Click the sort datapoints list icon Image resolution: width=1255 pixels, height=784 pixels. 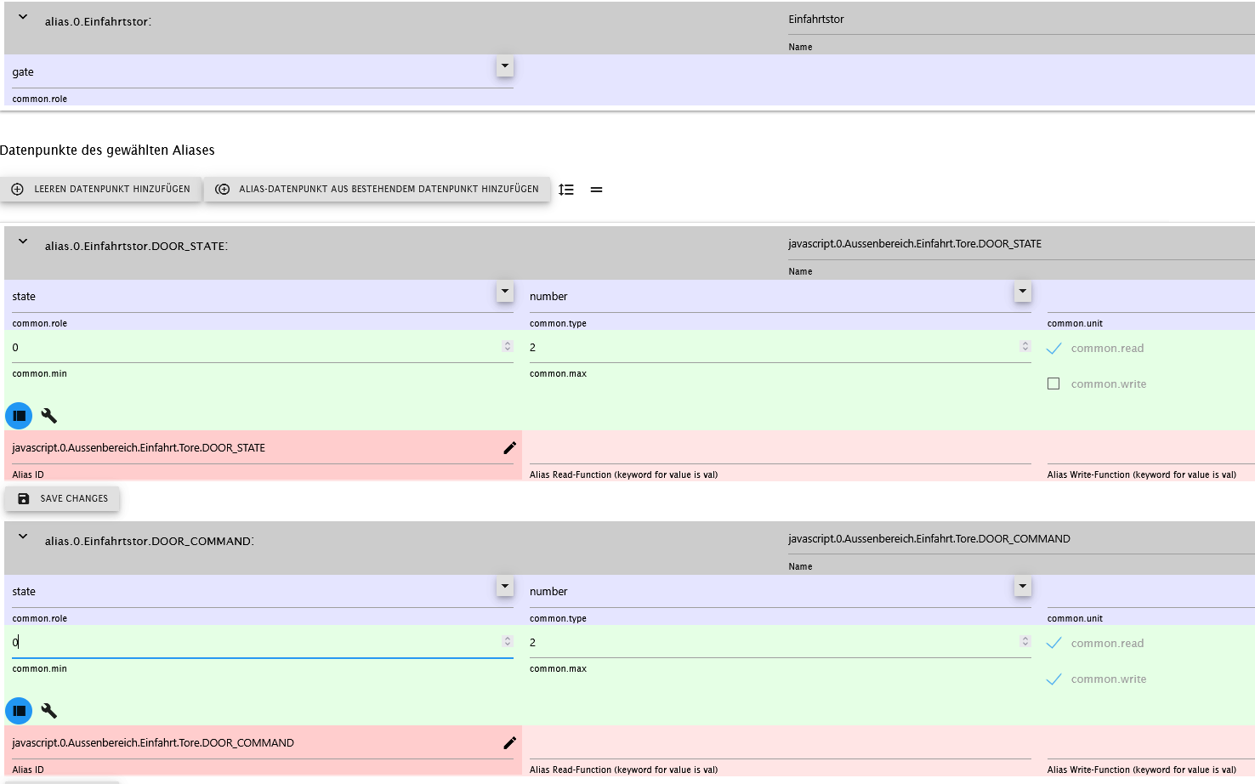coord(566,190)
